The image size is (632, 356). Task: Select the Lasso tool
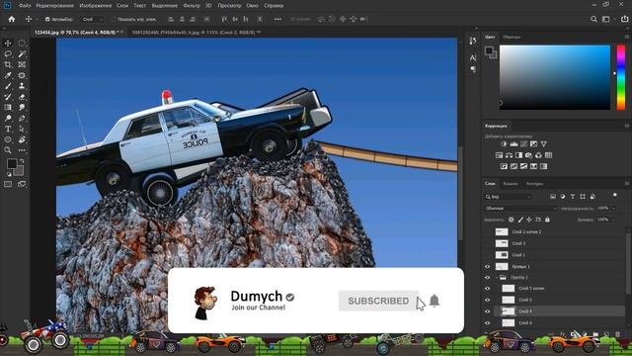click(x=8, y=53)
